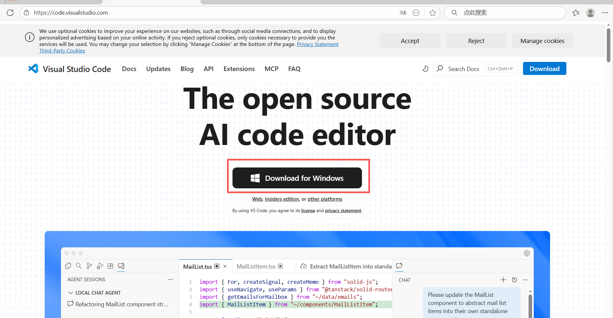The width and height of the screenshot is (613, 318).
Task: Open the other platforms link
Action: [325, 199]
